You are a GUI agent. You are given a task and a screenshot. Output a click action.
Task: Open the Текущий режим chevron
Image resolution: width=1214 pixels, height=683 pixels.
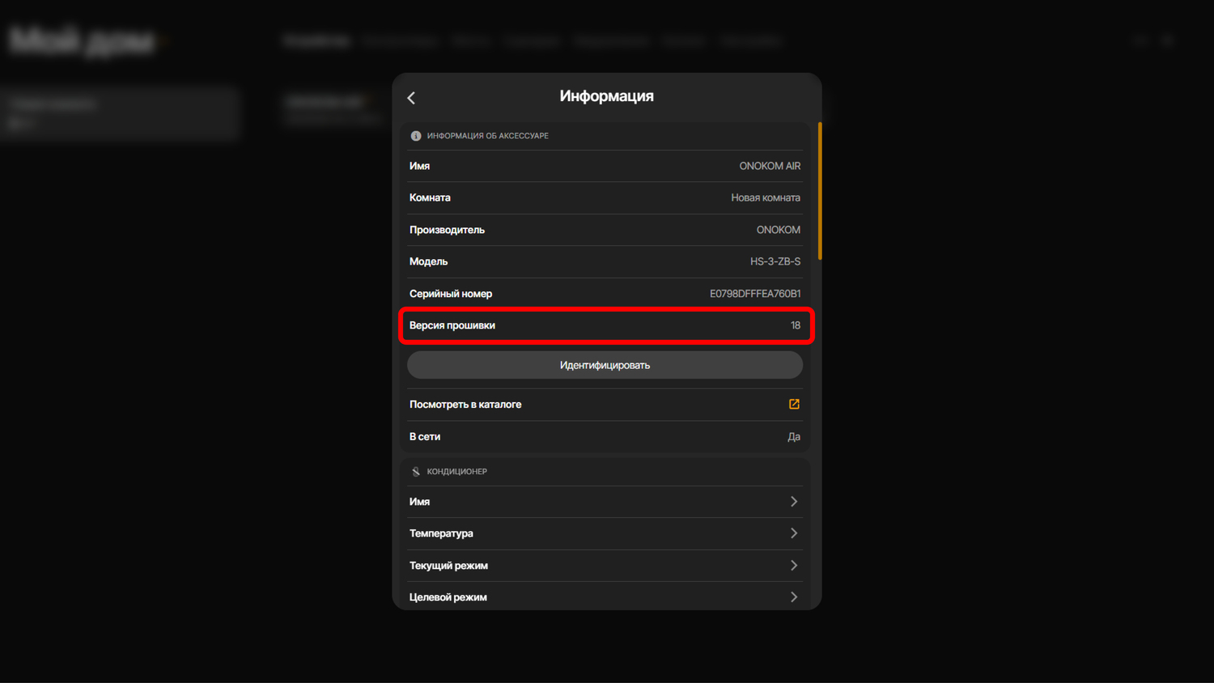(x=793, y=566)
